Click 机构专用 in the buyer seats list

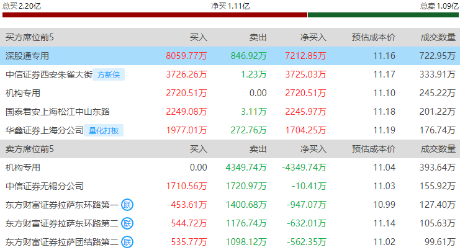23,93
